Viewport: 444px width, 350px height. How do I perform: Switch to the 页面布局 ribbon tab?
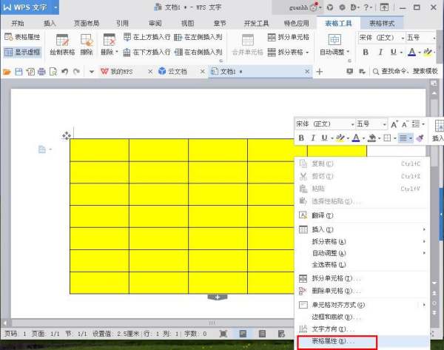86,23
